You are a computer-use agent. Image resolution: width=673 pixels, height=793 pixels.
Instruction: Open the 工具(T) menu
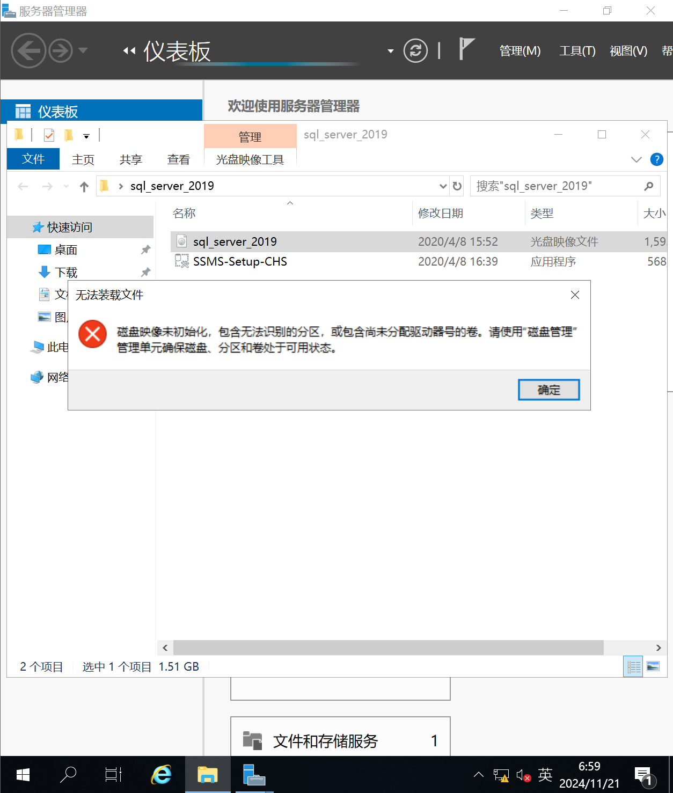pos(577,51)
